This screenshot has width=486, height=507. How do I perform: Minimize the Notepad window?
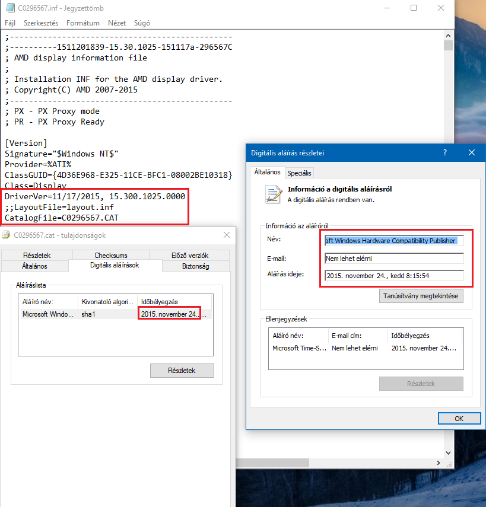tap(387, 8)
